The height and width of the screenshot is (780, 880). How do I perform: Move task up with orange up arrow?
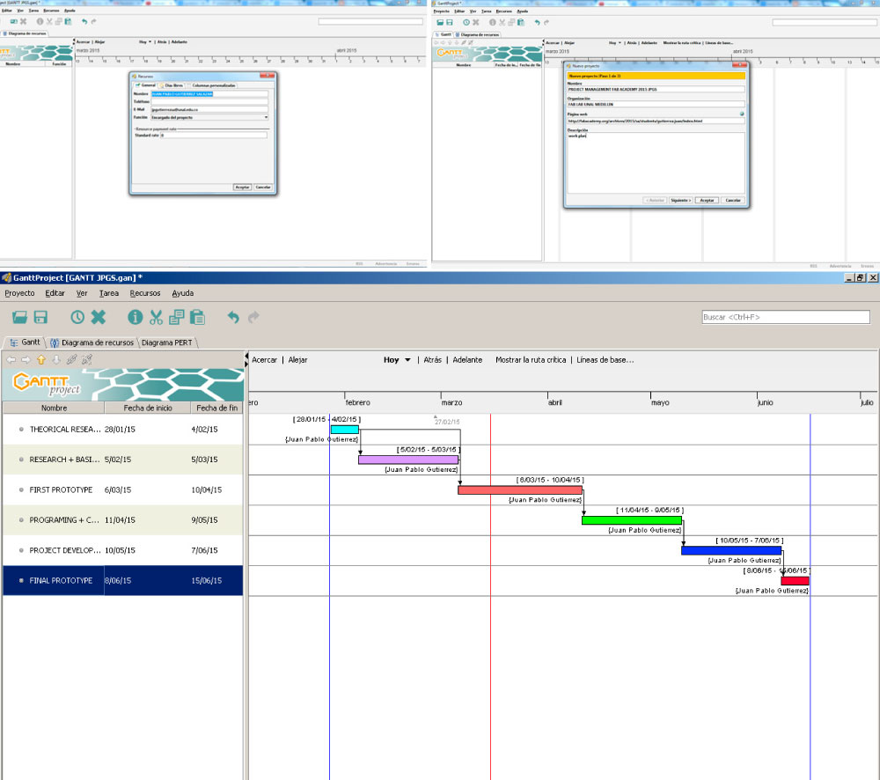[x=41, y=360]
